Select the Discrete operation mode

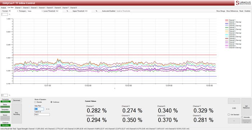38,102
